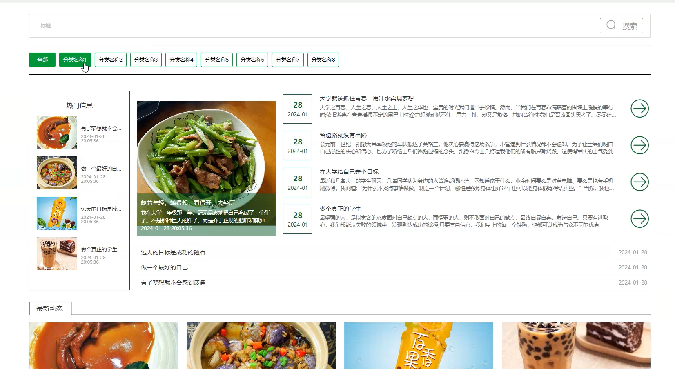
Task: Click arrow icon beside 留退路就没有出路
Action: (x=639, y=145)
